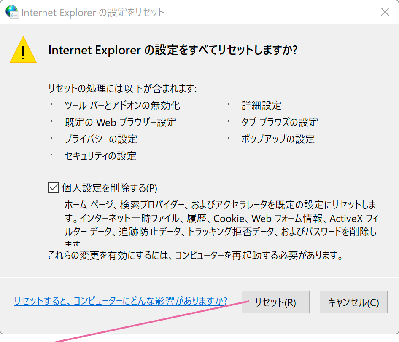Click the text 詳細設定

click(262, 105)
